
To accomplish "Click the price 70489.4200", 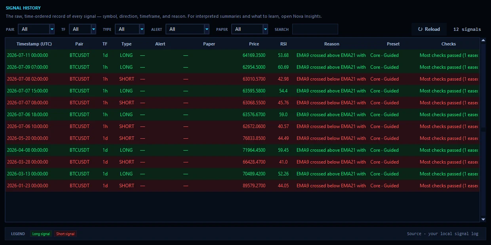I will tap(254, 174).
